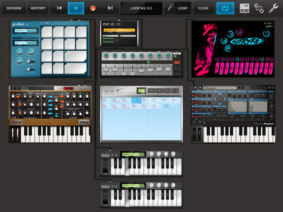The height and width of the screenshot is (212, 283).
Task: Open the LOOP options
Action: pyautogui.click(x=183, y=8)
